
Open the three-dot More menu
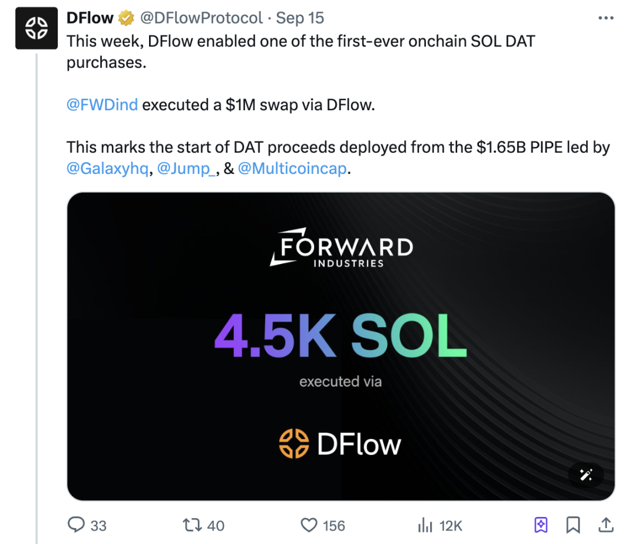[x=606, y=18]
